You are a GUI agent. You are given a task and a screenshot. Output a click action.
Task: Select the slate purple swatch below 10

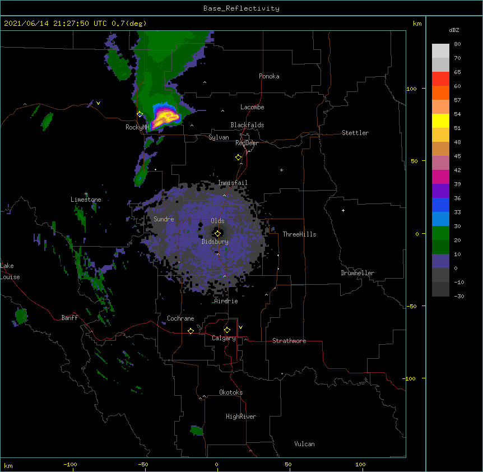pyautogui.click(x=440, y=261)
